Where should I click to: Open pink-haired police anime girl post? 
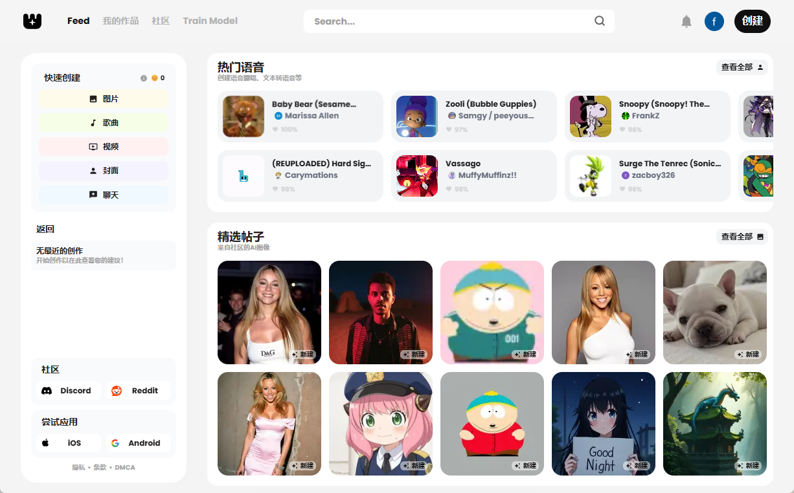381,424
